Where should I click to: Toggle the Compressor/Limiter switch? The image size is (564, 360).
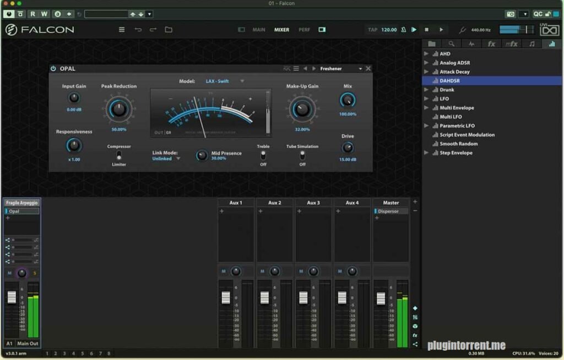[119, 156]
